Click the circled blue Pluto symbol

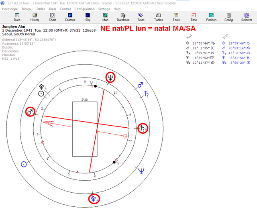pyautogui.click(x=94, y=199)
